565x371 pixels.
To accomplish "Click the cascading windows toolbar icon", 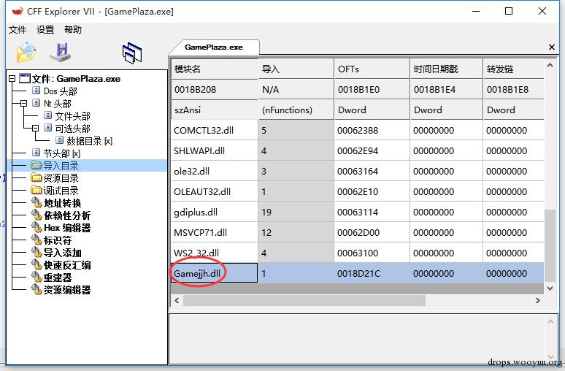I will (x=132, y=53).
